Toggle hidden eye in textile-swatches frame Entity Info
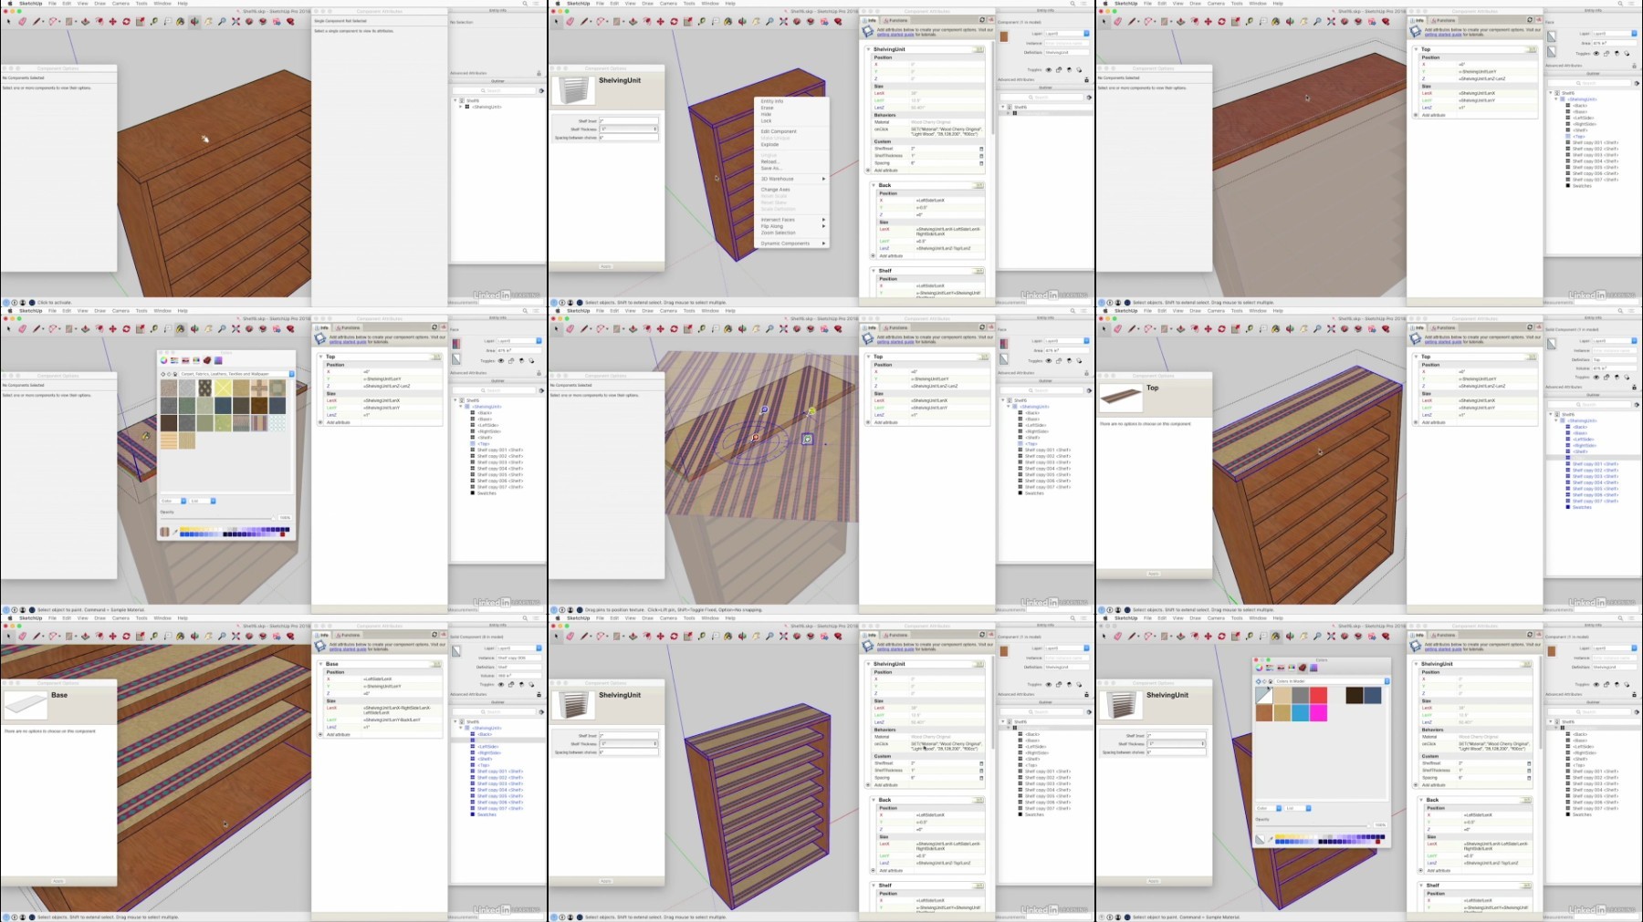Image resolution: width=1643 pixels, height=922 pixels. tap(500, 360)
